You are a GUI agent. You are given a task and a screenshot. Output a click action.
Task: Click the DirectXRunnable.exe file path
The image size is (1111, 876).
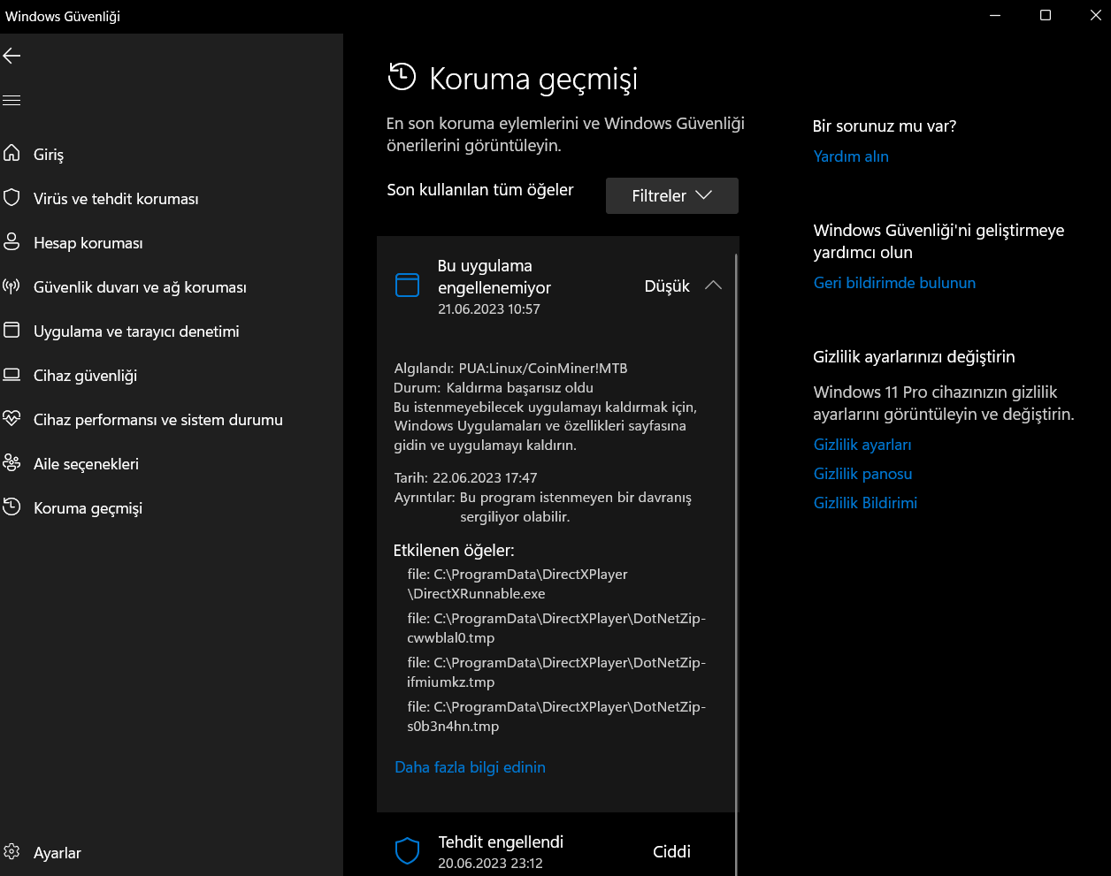[517, 583]
